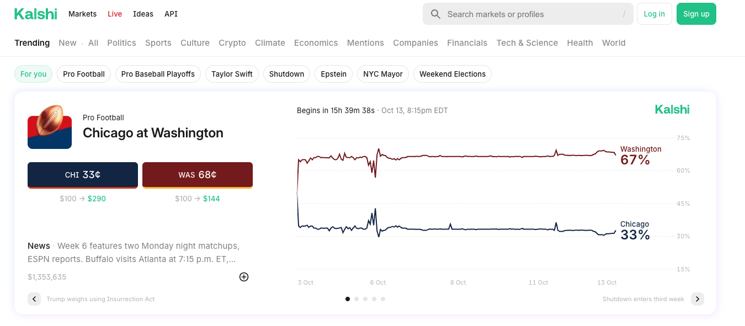
Task: Click the search magnifier icon
Action: 435,14
